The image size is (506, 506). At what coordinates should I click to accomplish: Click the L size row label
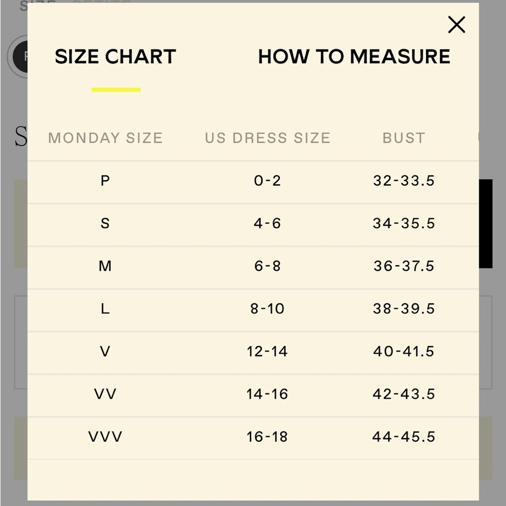[x=105, y=309]
